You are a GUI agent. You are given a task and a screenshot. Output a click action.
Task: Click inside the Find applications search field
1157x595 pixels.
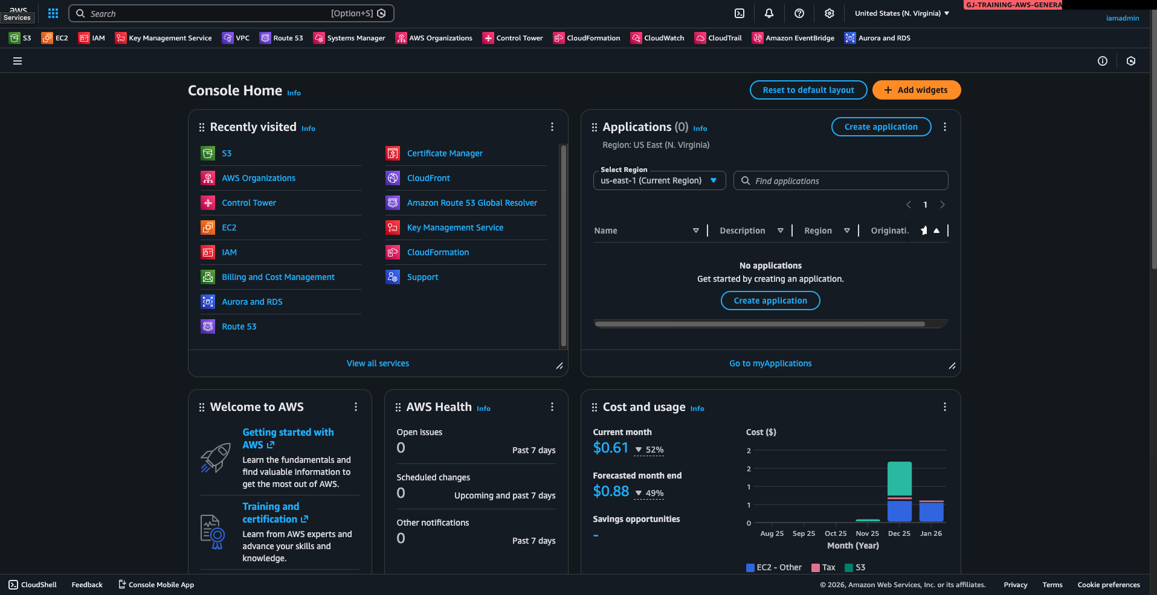[x=840, y=180]
